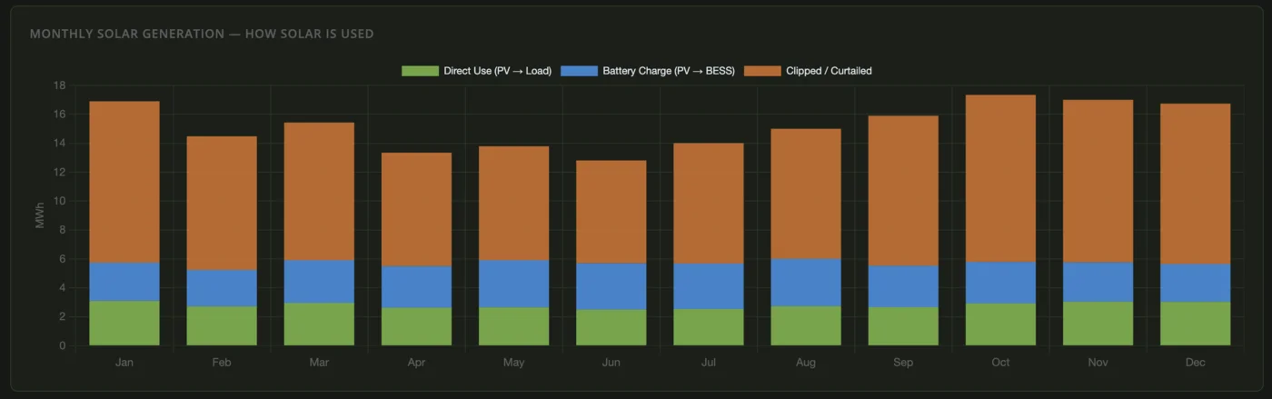
Task: Click the '0' y-axis tick label
Action: click(x=64, y=345)
